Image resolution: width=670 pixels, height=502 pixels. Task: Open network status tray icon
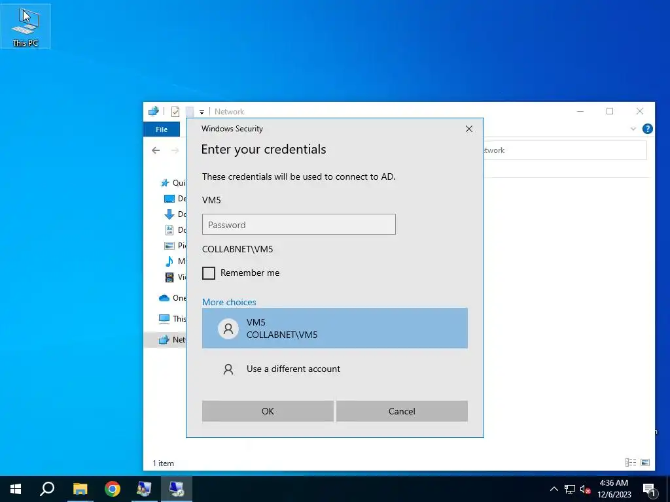(x=570, y=489)
